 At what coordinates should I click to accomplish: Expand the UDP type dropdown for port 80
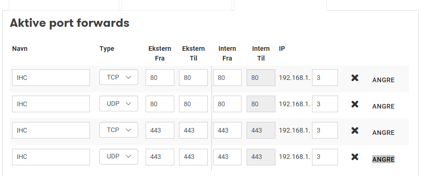click(x=119, y=103)
